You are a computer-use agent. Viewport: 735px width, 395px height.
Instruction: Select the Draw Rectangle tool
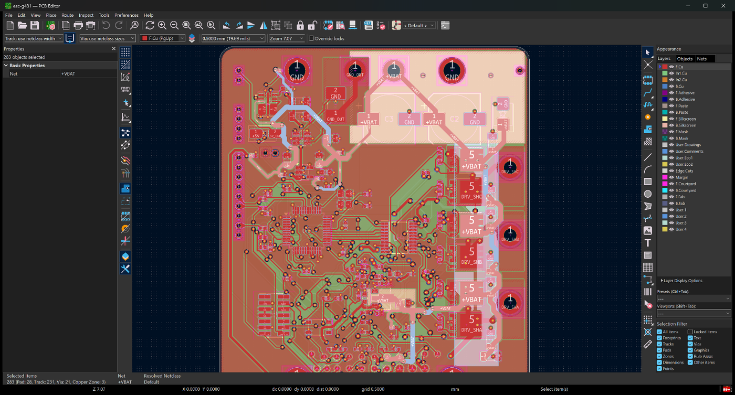coord(648,182)
